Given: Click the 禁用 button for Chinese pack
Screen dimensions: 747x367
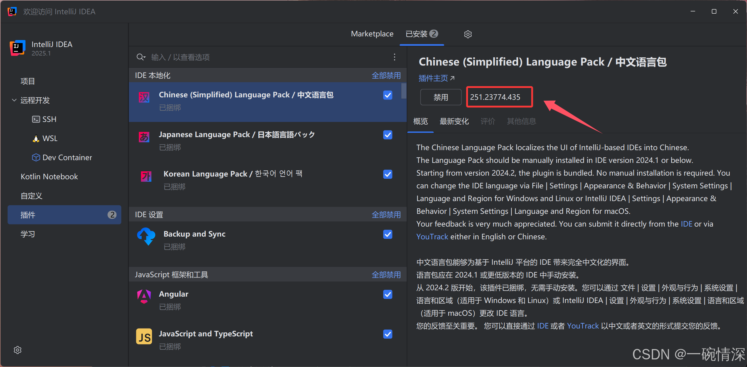Looking at the screenshot, I should point(441,97).
